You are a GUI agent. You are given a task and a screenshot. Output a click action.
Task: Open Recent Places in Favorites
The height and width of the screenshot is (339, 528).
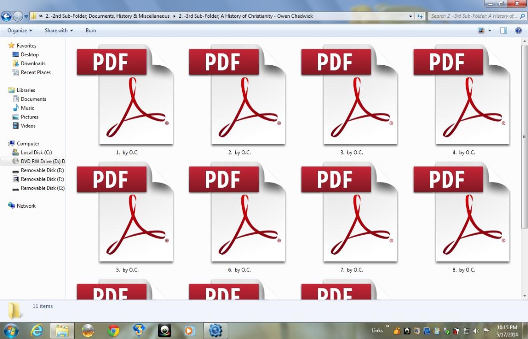pyautogui.click(x=32, y=72)
